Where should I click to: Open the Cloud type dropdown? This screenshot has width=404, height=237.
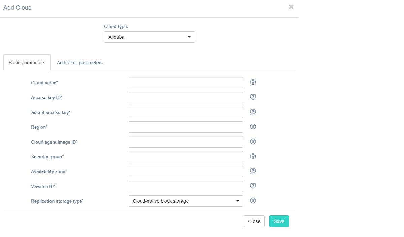pyautogui.click(x=149, y=37)
